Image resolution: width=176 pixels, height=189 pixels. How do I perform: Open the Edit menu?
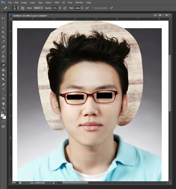pos(16,3)
